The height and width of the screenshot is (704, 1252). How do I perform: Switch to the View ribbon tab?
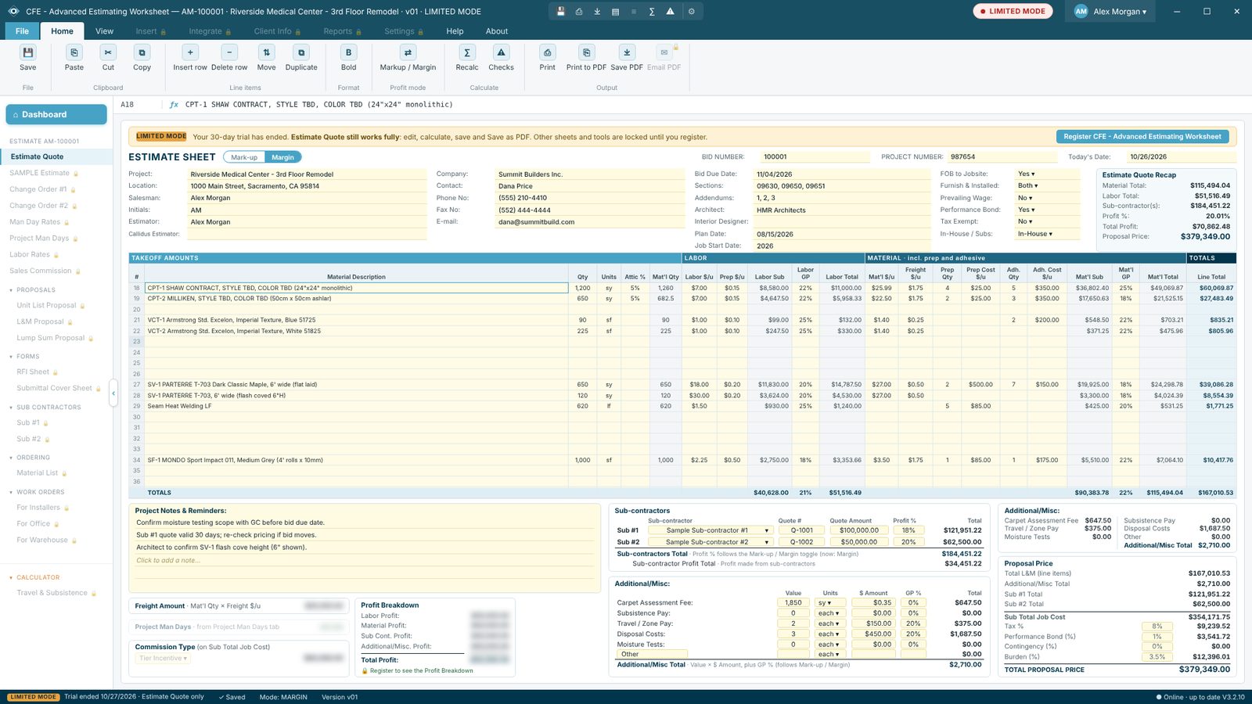104,31
